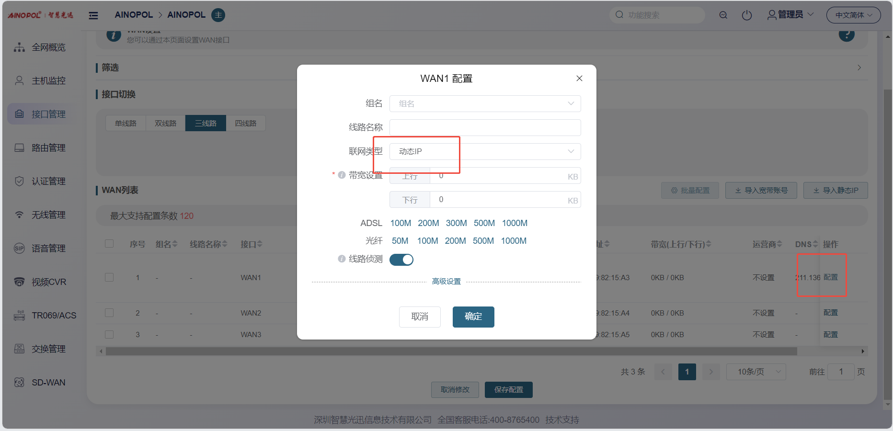Toggle the 线路侦测 switch off
The height and width of the screenshot is (431, 893).
pos(401,260)
